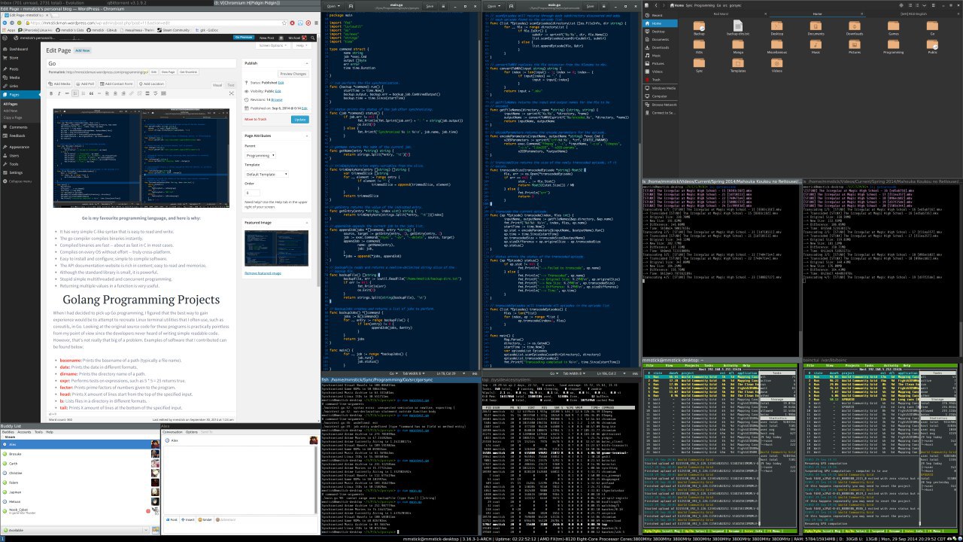Switch the editor to Visual mode

(x=217, y=85)
